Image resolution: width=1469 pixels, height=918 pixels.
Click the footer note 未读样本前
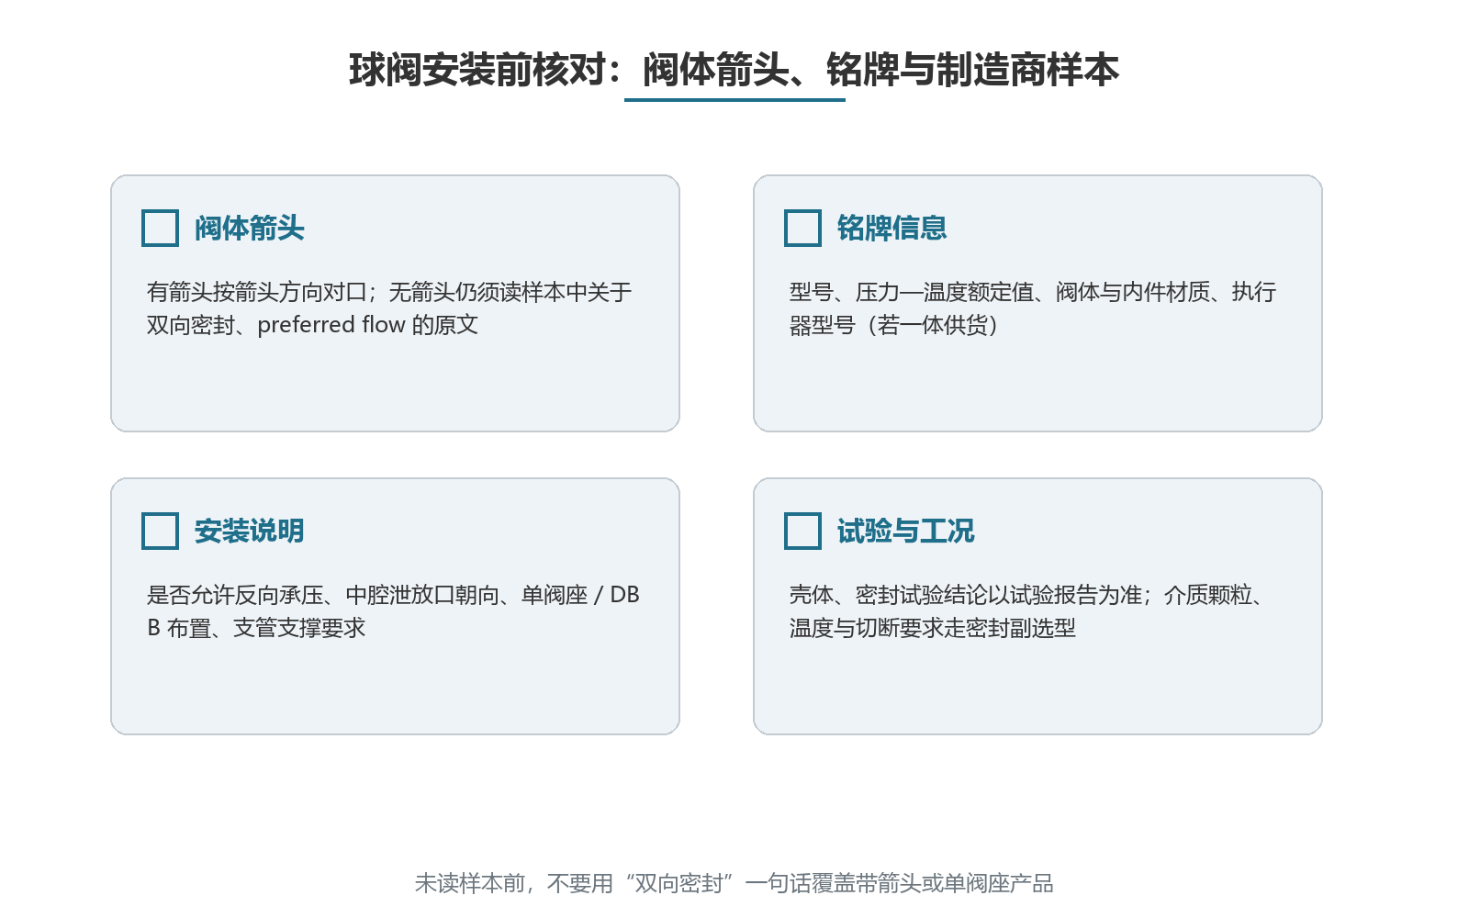[x=734, y=883]
